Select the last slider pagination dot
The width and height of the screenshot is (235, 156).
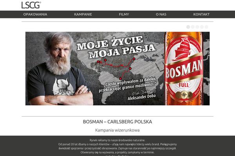pyautogui.click(x=206, y=27)
